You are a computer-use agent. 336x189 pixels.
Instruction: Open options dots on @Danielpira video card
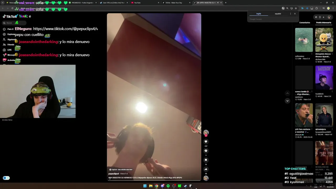click(332, 129)
